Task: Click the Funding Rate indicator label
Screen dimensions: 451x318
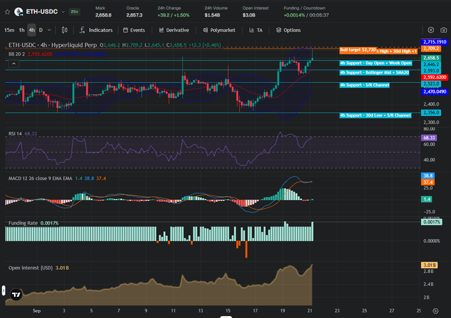Action: [x=23, y=223]
